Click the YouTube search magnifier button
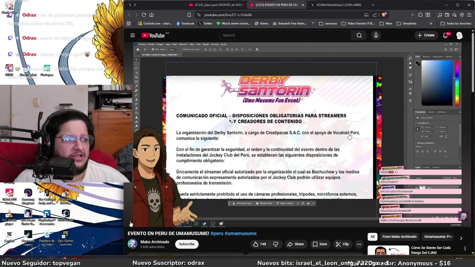Screen dimensions: 475x267 pyautogui.click(x=359, y=35)
